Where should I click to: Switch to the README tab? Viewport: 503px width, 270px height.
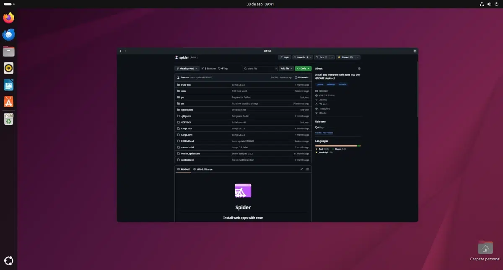point(184,169)
